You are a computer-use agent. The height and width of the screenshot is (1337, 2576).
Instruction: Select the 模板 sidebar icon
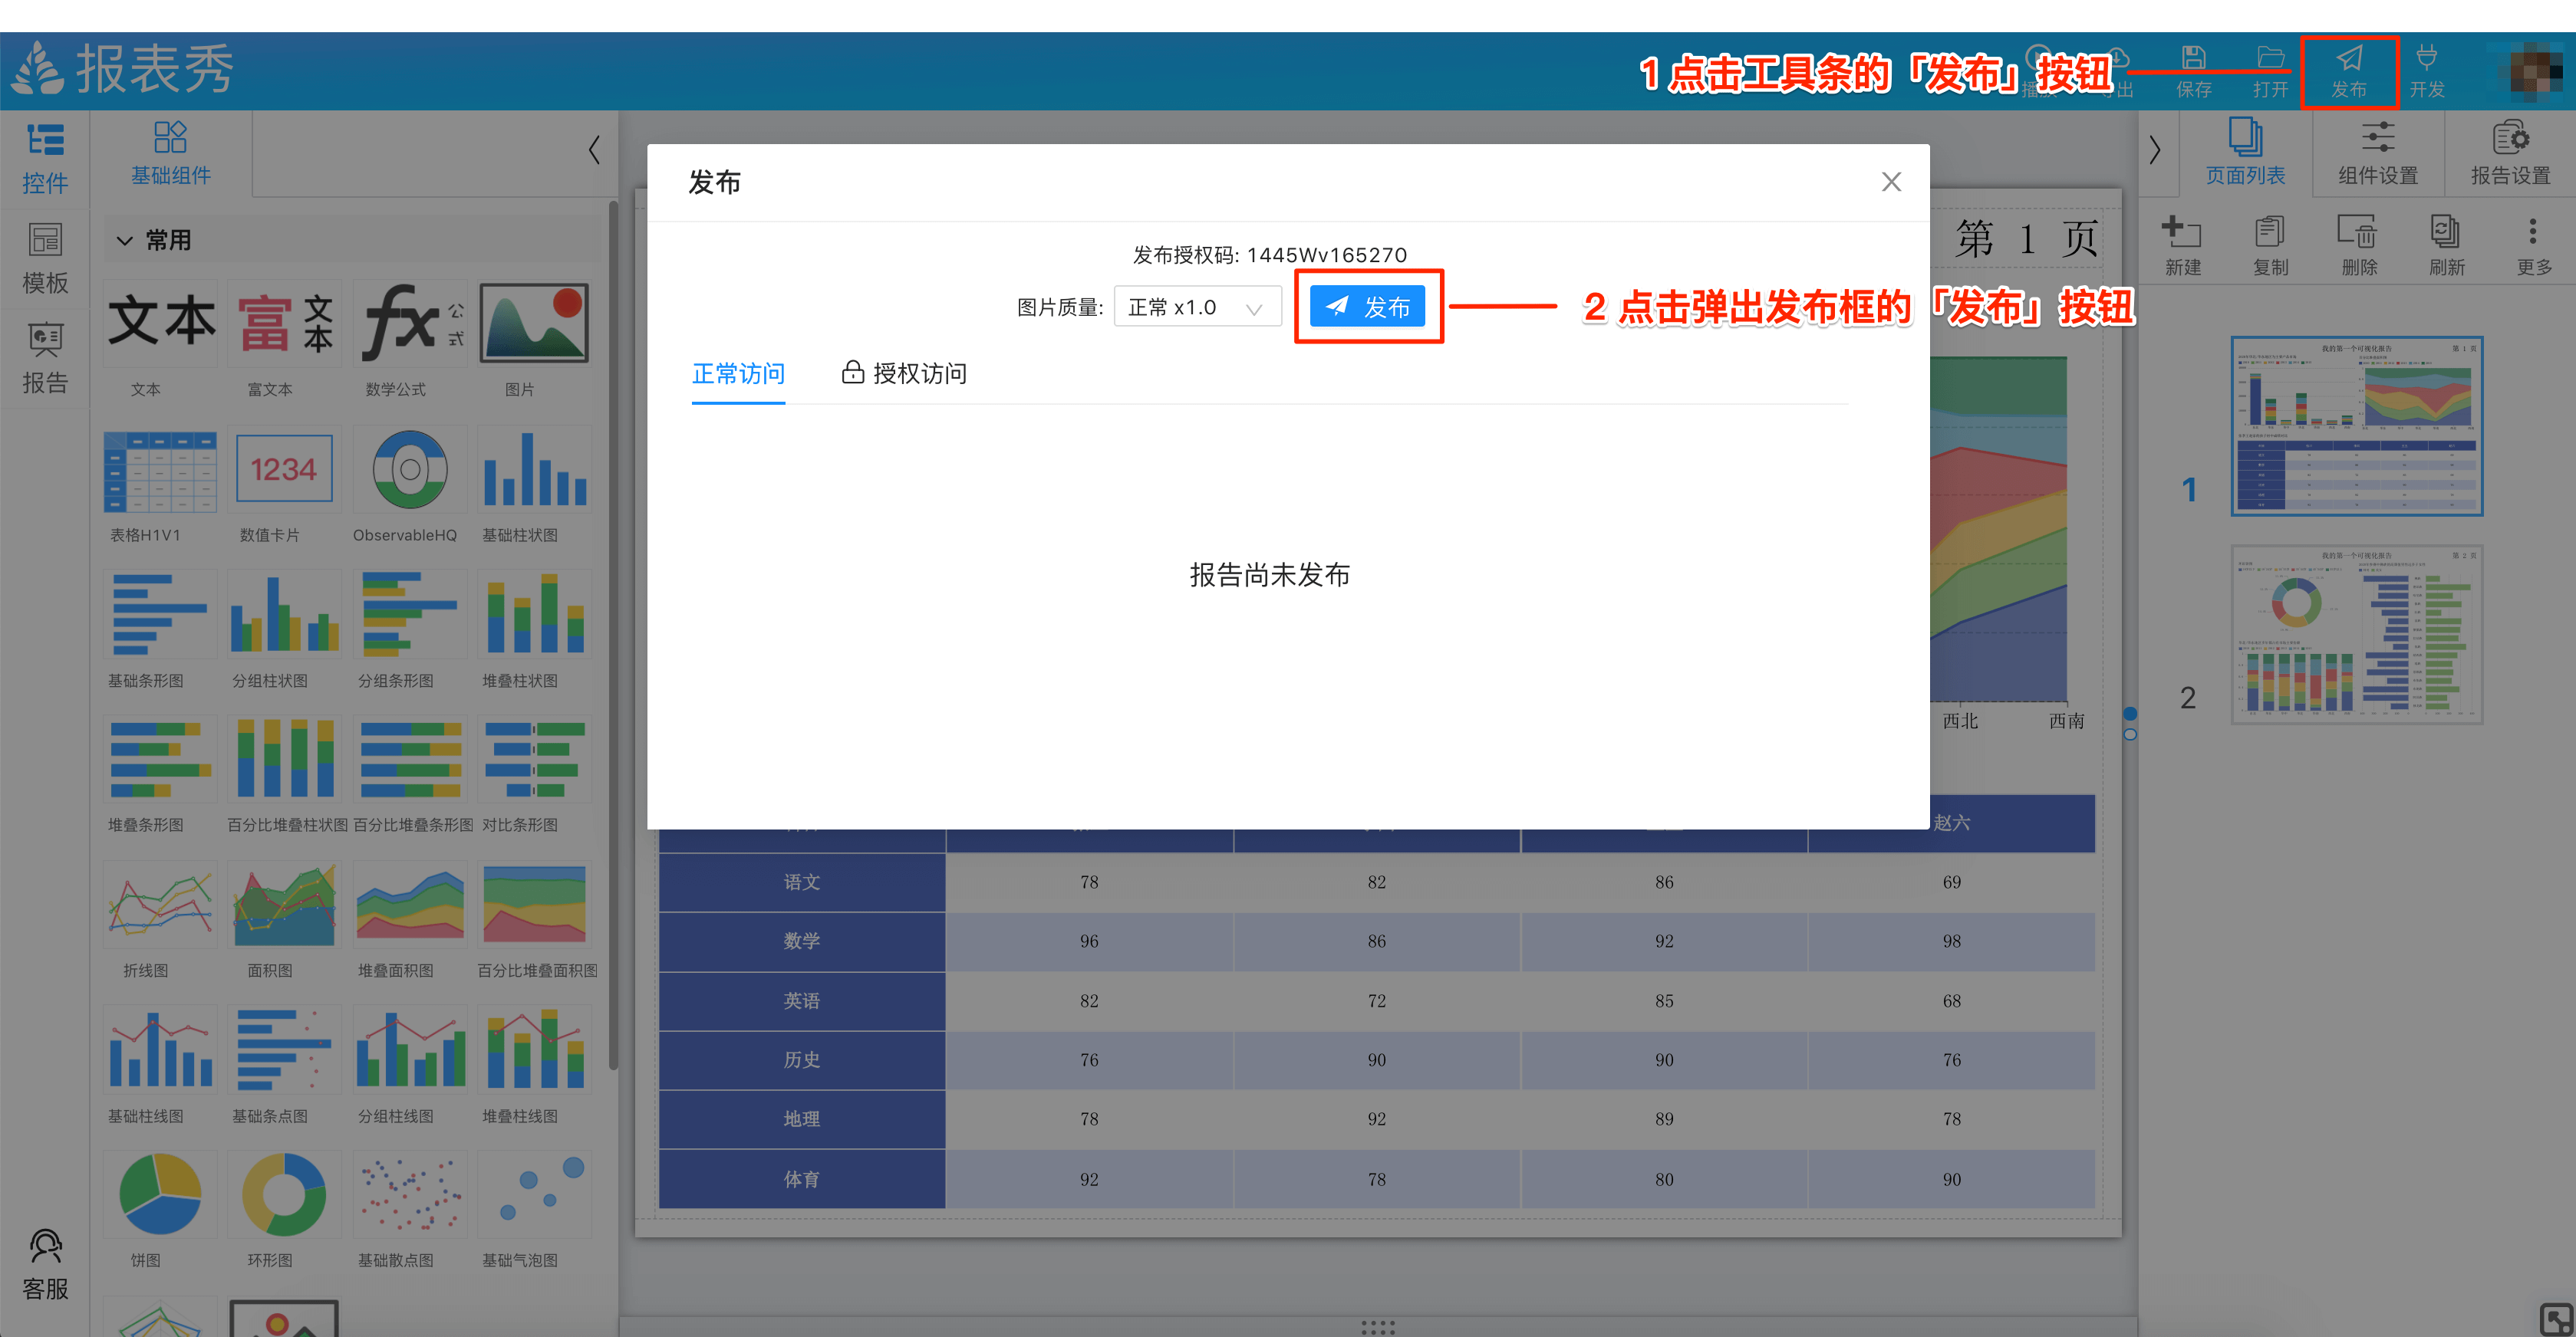pyautogui.click(x=45, y=259)
